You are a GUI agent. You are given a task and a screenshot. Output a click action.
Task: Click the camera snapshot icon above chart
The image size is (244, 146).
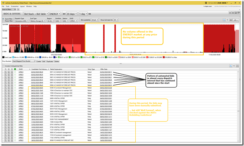click(x=231, y=20)
